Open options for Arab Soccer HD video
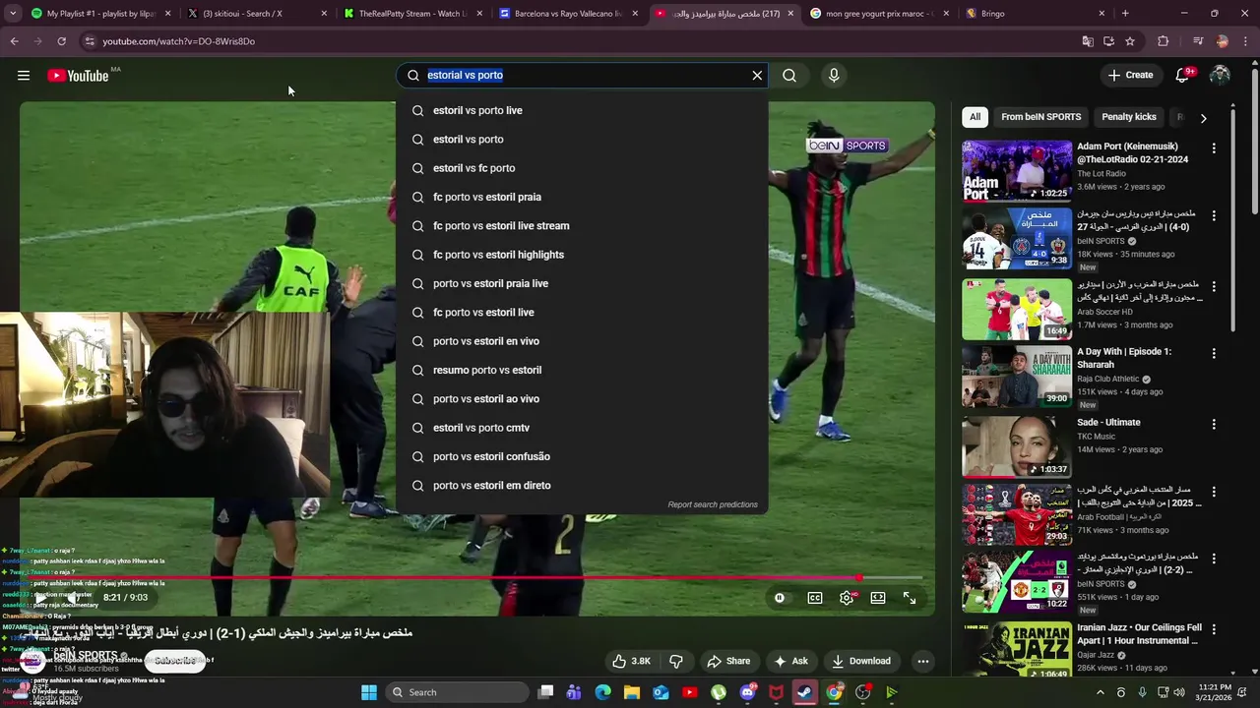The image size is (1260, 708). coord(1214,286)
